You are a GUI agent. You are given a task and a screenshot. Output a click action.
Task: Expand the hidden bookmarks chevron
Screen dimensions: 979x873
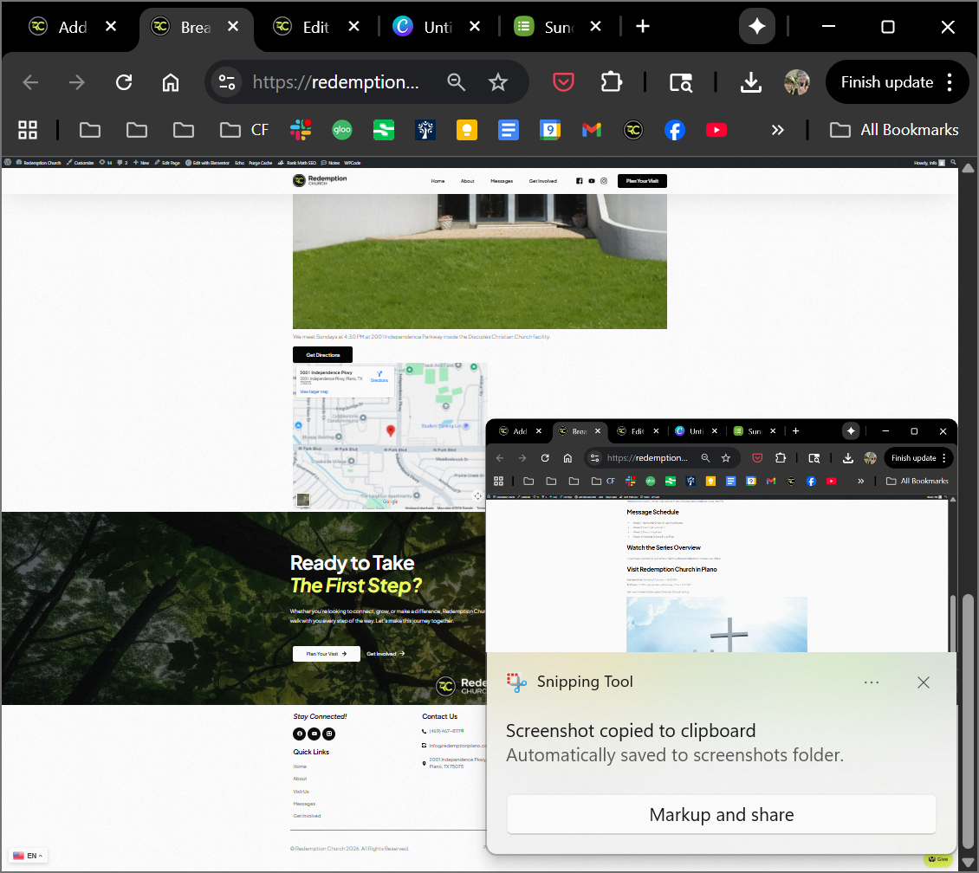[777, 130]
